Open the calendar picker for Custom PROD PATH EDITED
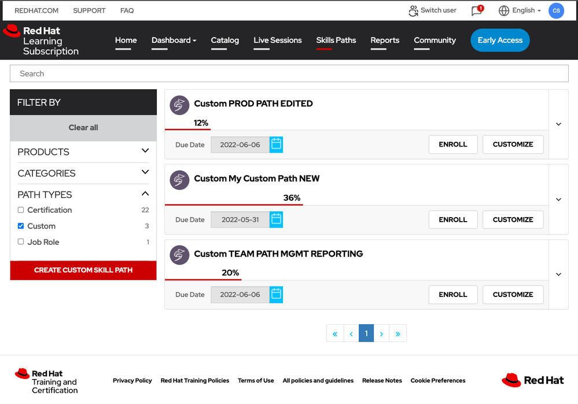Image resolution: width=578 pixels, height=404 pixels. pyautogui.click(x=276, y=144)
